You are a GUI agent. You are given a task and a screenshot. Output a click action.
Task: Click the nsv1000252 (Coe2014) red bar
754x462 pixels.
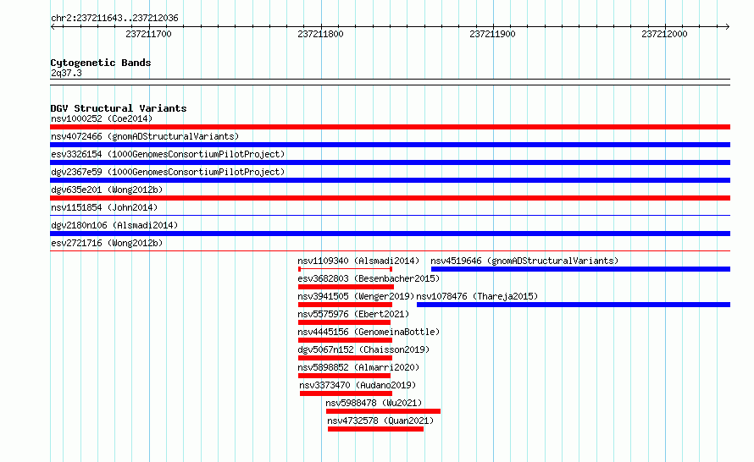pos(390,127)
